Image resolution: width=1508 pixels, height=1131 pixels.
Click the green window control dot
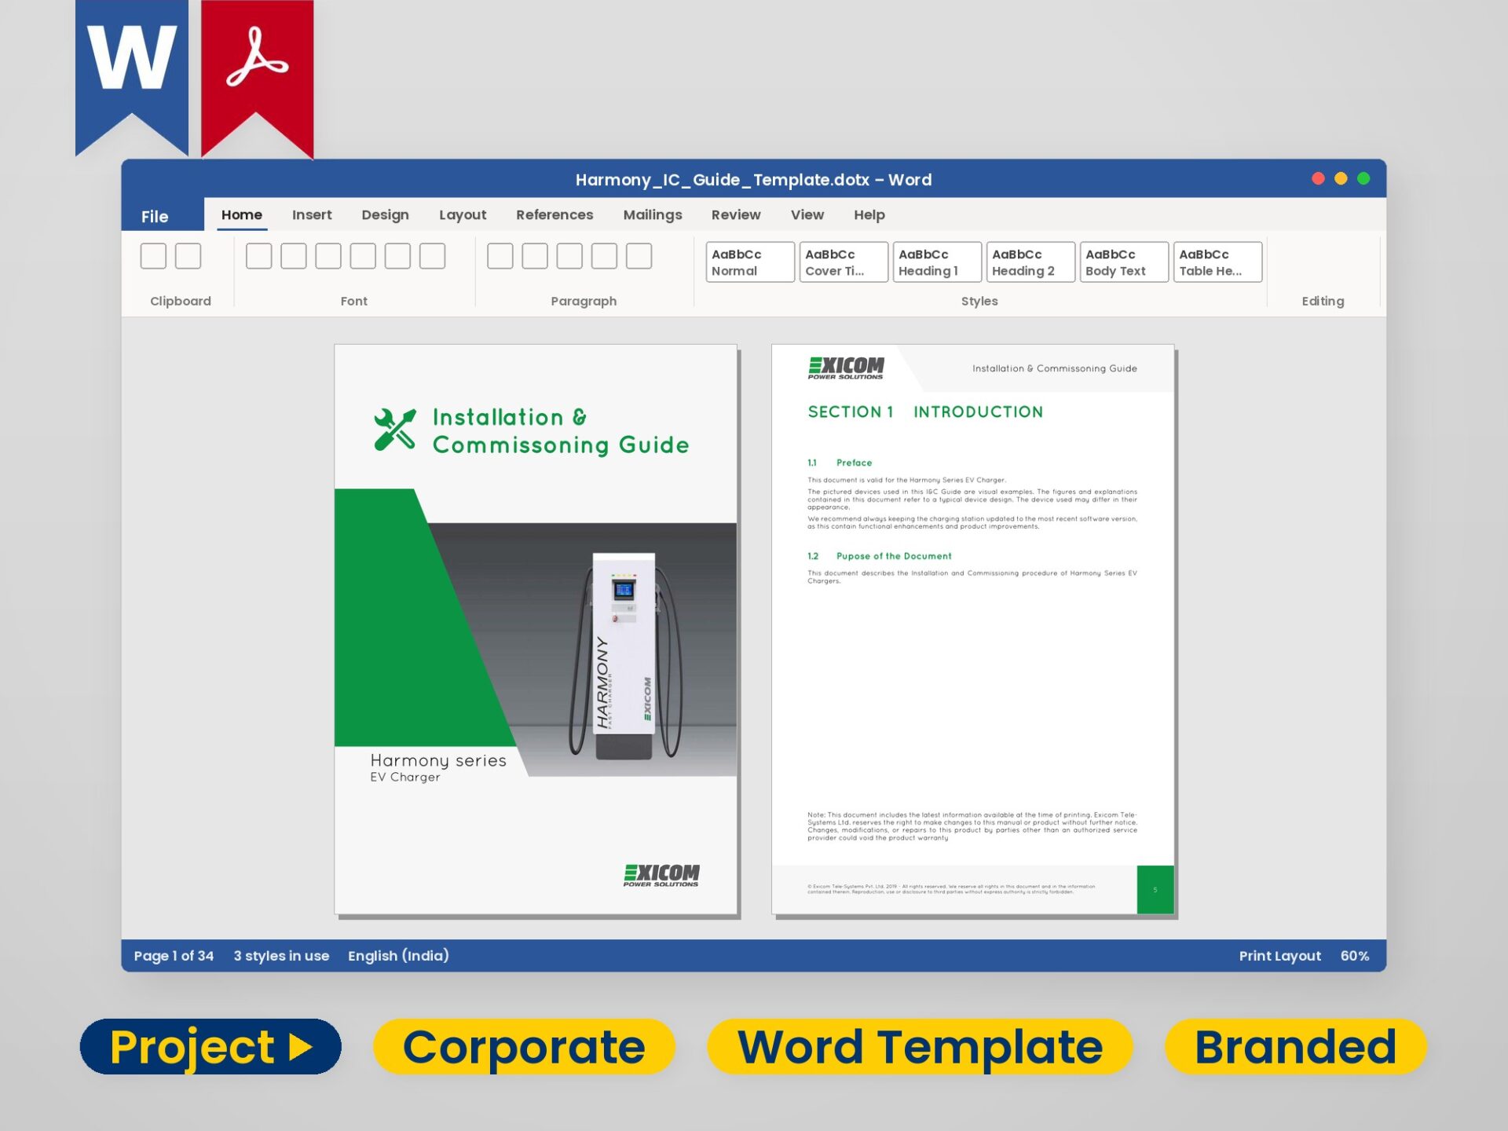pyautogui.click(x=1363, y=179)
